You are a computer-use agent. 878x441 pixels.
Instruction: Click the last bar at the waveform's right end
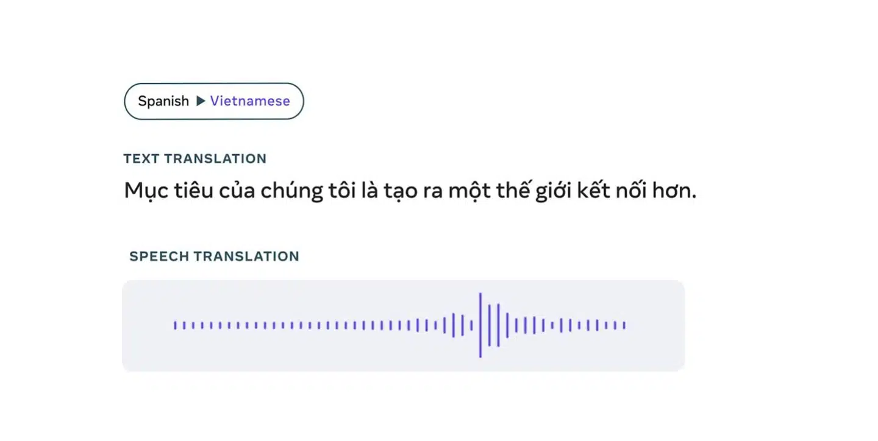(624, 325)
